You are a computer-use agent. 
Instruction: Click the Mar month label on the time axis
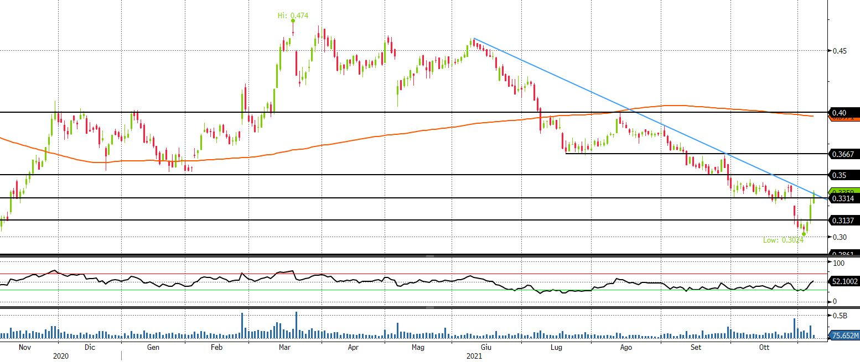click(x=284, y=348)
